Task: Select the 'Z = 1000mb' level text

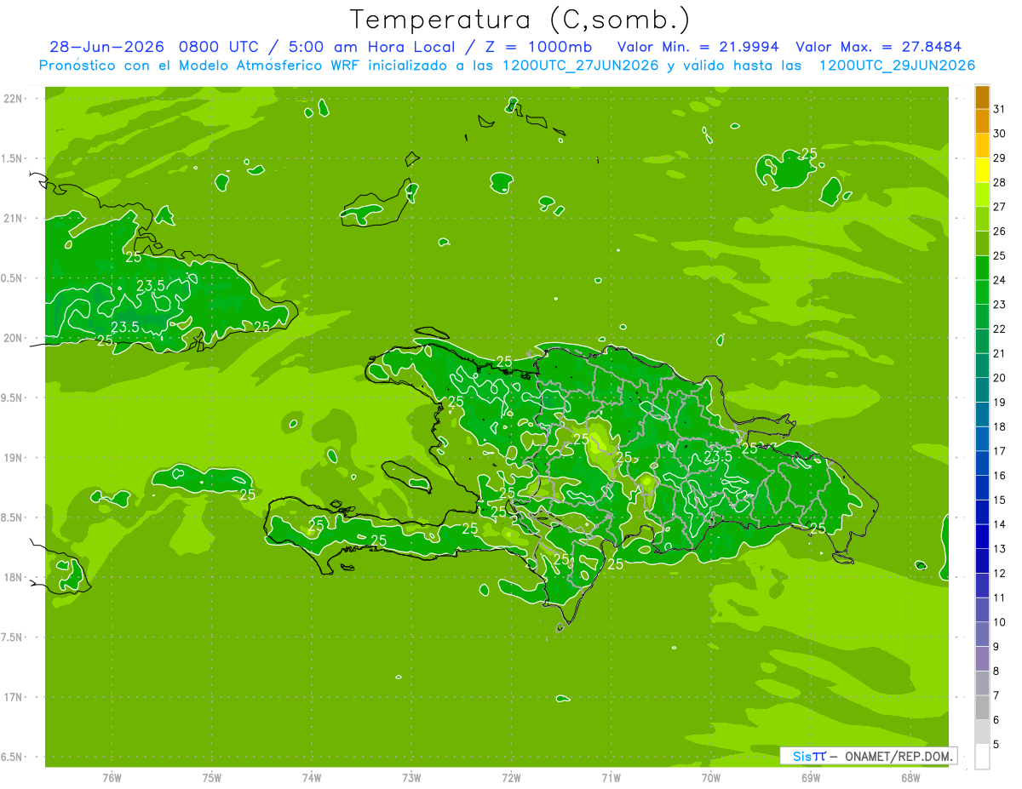Action: click(537, 47)
